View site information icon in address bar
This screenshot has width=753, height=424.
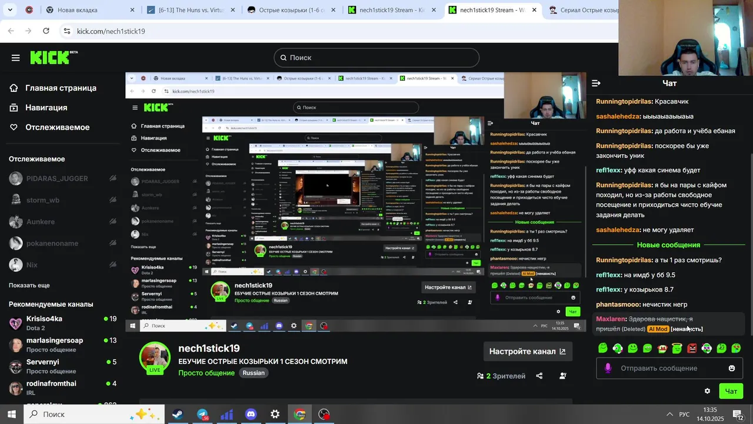(x=67, y=31)
